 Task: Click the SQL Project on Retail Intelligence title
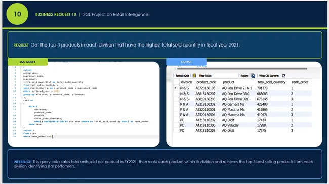click(x=115, y=15)
